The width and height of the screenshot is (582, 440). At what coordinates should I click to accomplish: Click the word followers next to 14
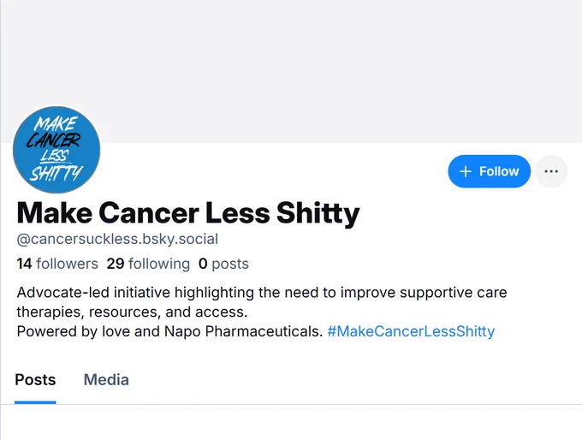pos(67,264)
